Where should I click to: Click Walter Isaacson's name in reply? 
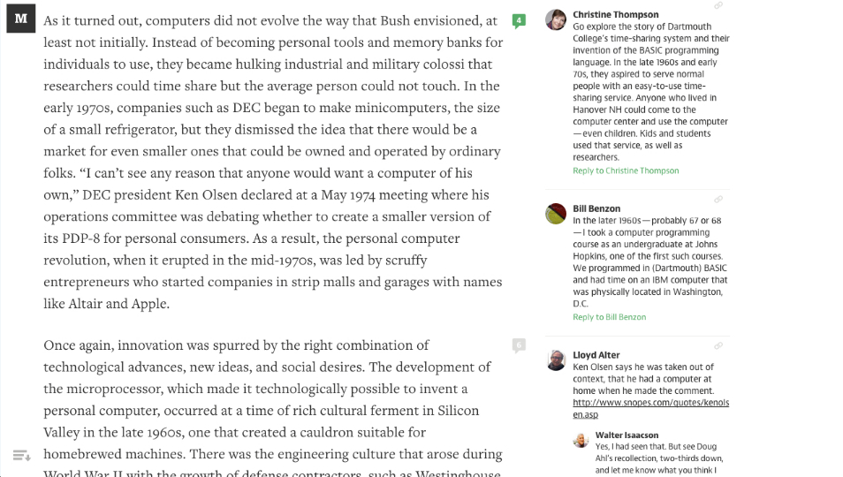point(625,435)
